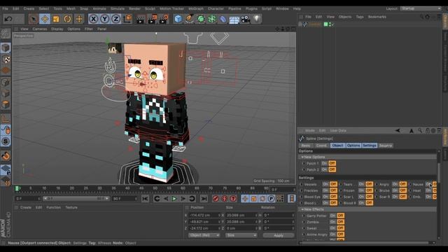This screenshot has width=448, height=252.
Task: Open the Object (Rel) coordinate dropdown
Action: click(204, 235)
